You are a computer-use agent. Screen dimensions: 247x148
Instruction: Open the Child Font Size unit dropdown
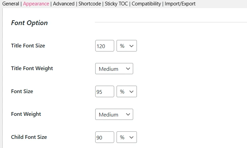tap(127, 138)
